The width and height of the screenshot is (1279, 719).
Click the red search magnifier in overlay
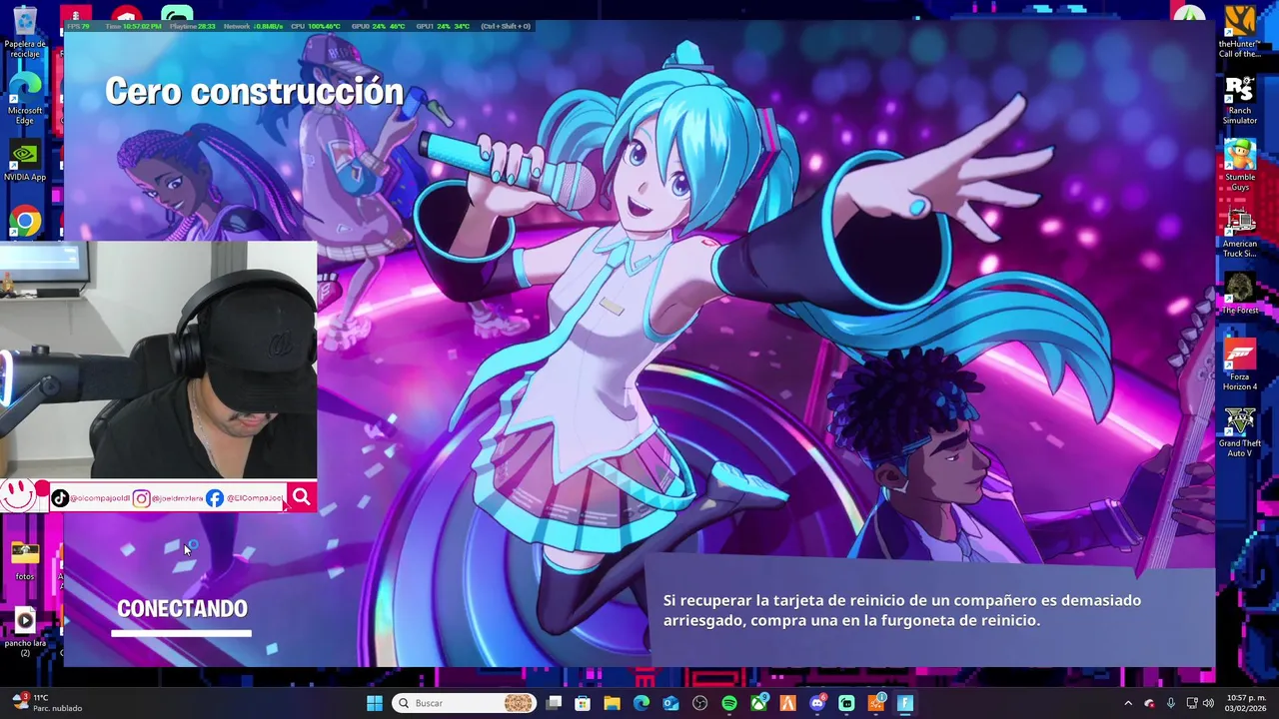(x=301, y=496)
